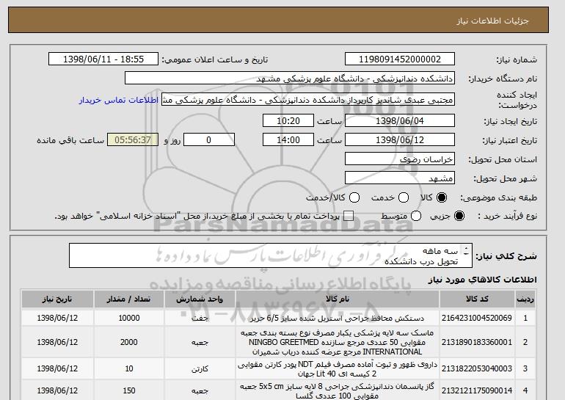The width and height of the screenshot is (565, 400).
Task: Toggle the treasury documents payment checkbox
Action: 349,216
